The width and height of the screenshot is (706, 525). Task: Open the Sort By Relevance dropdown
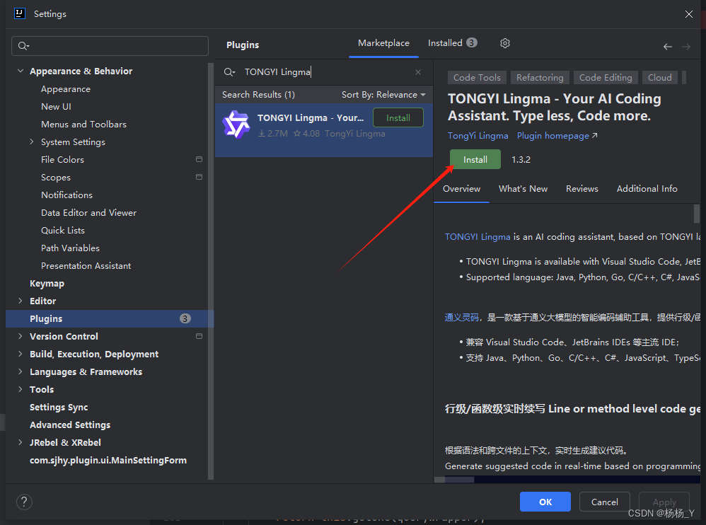tap(383, 95)
